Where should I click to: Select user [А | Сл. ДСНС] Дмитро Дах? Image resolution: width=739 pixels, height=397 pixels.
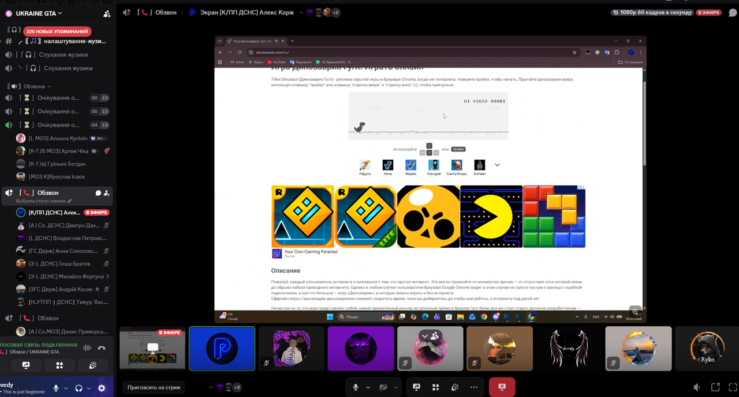pyautogui.click(x=62, y=225)
